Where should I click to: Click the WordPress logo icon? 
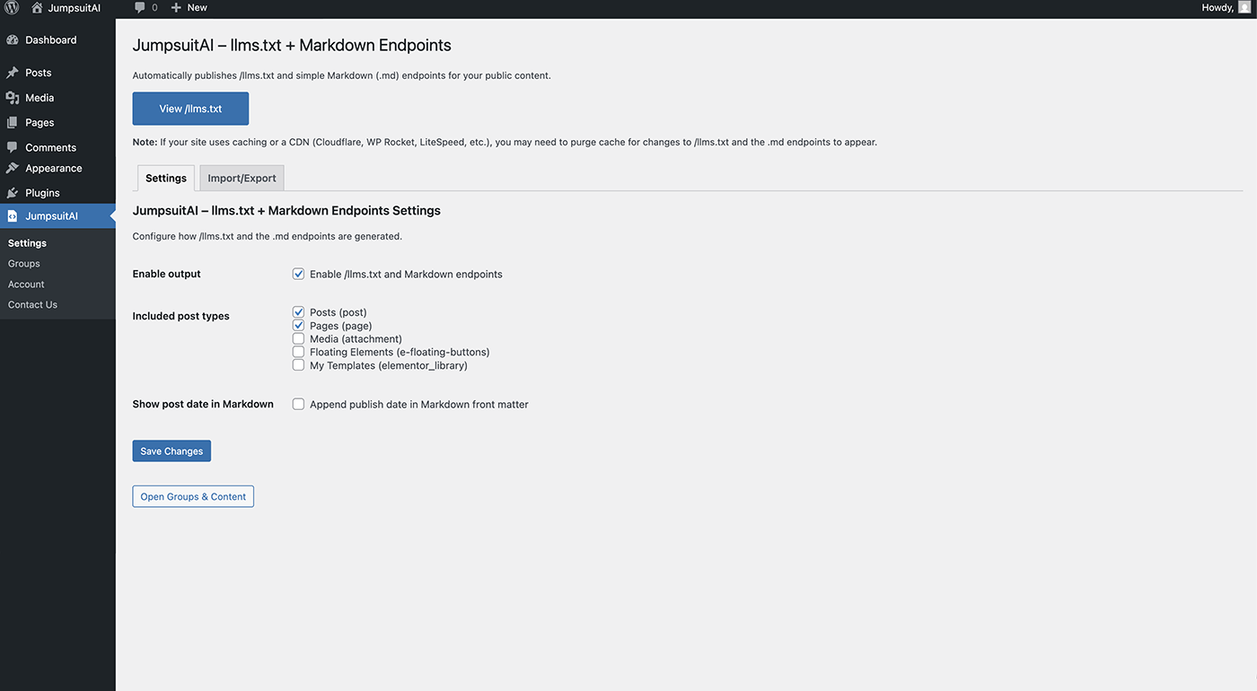coord(12,7)
